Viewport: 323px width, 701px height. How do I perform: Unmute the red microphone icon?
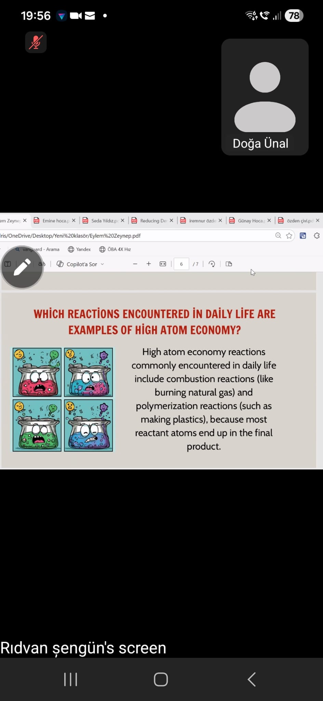pos(36,42)
